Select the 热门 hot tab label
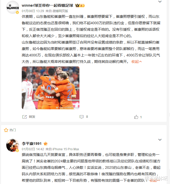The width and height of the screenshot is (170, 184). (x=12, y=130)
